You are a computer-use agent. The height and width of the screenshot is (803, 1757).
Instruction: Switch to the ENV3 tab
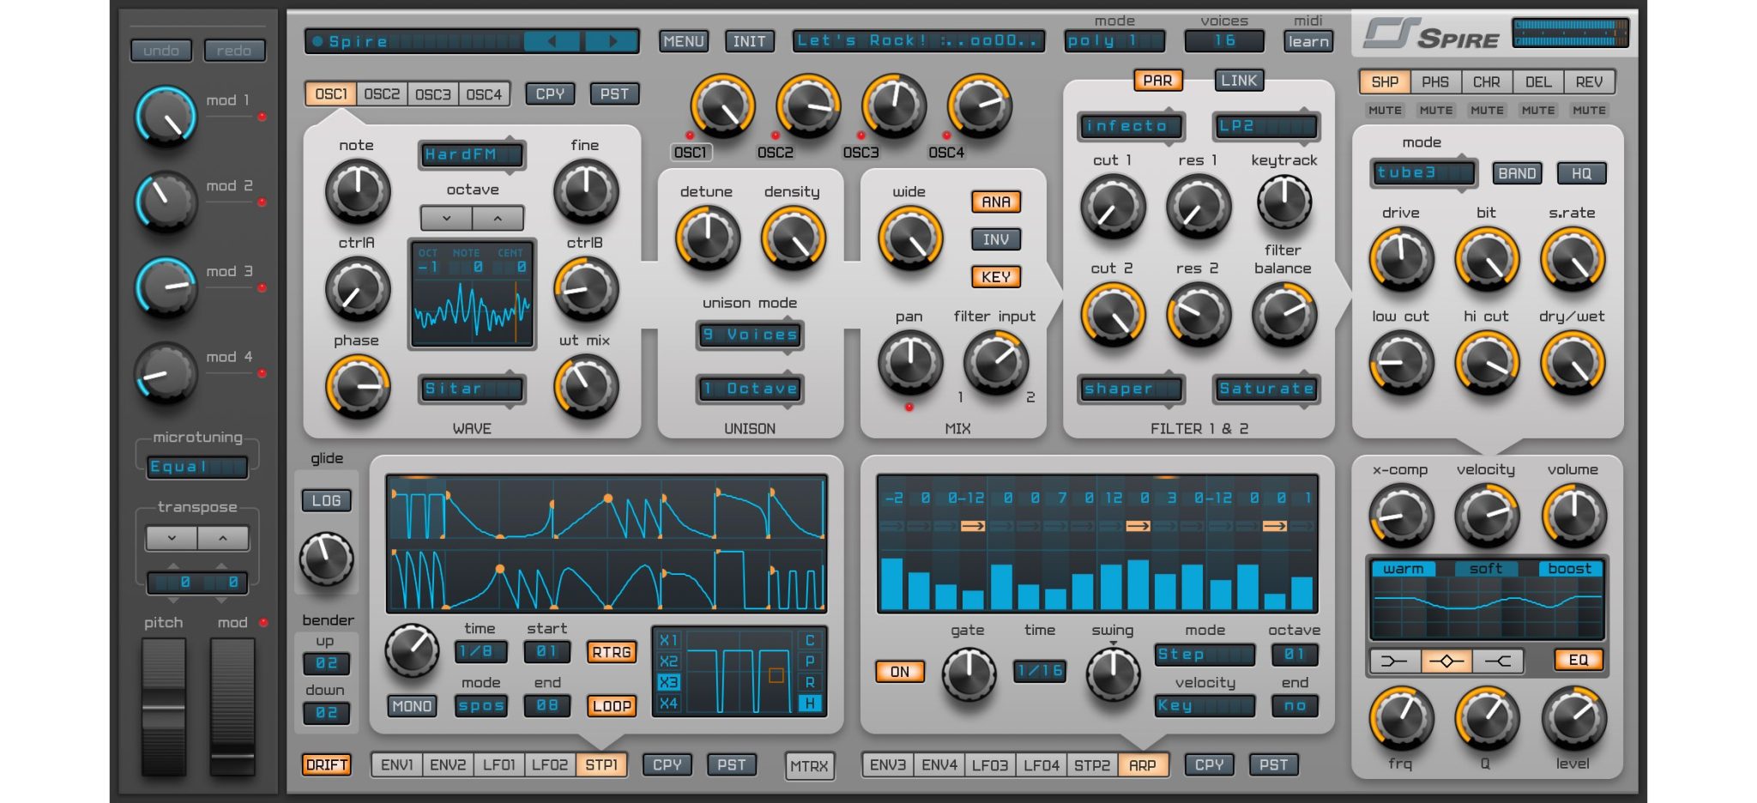pyautogui.click(x=890, y=764)
